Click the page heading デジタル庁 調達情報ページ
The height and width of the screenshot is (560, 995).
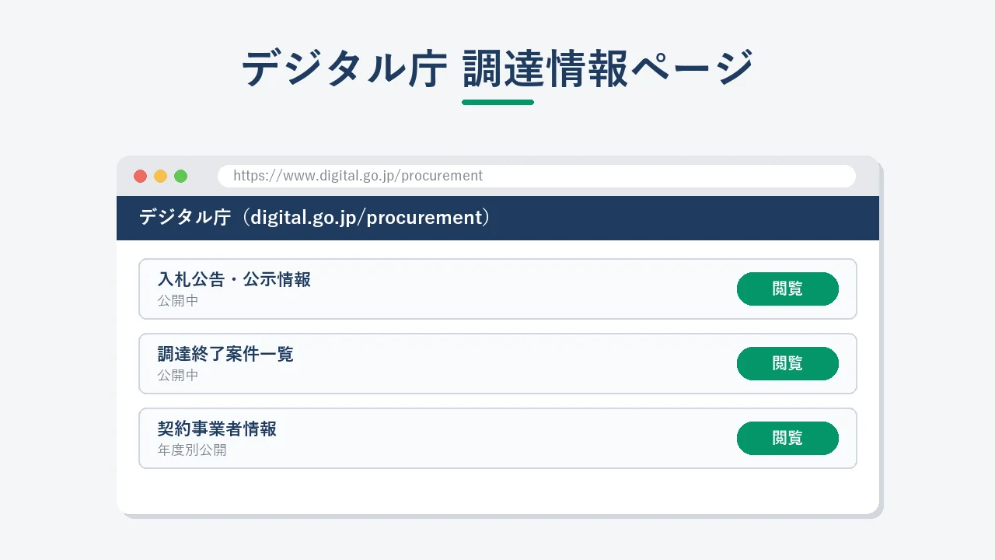pyautogui.click(x=497, y=68)
